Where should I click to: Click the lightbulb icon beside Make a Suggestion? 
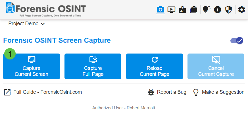point(196,92)
